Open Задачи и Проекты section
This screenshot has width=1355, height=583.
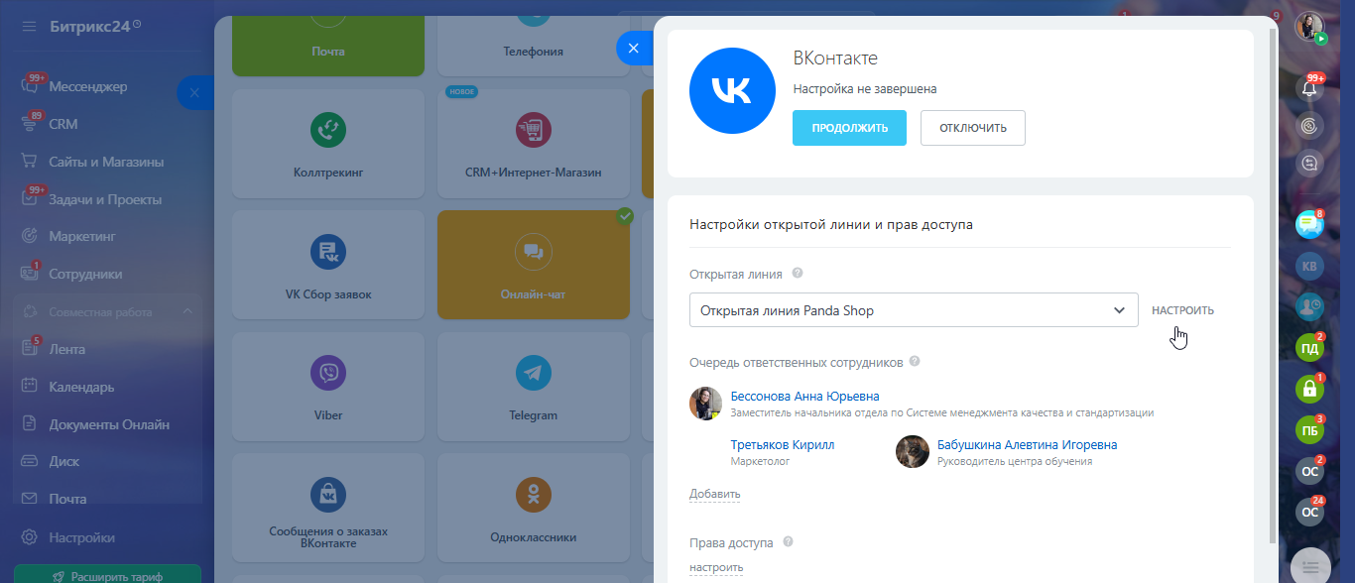107,199
